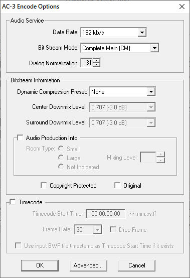Click the Dialog Normalization value field
190x278 pixels.
(x=87, y=63)
